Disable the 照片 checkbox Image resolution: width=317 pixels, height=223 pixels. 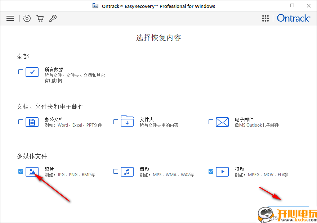pos(21,171)
